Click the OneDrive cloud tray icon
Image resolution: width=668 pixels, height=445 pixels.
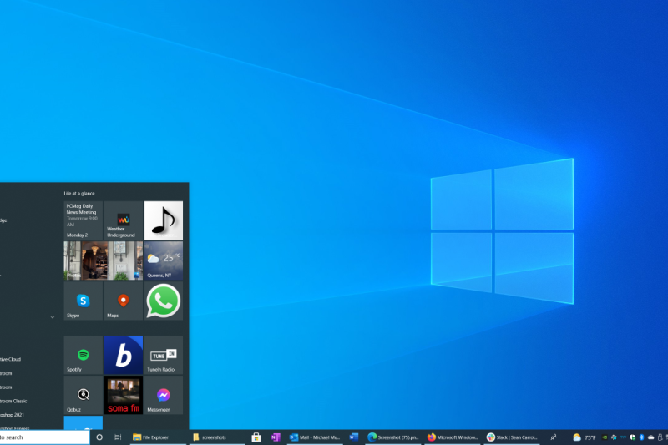[x=651, y=437]
